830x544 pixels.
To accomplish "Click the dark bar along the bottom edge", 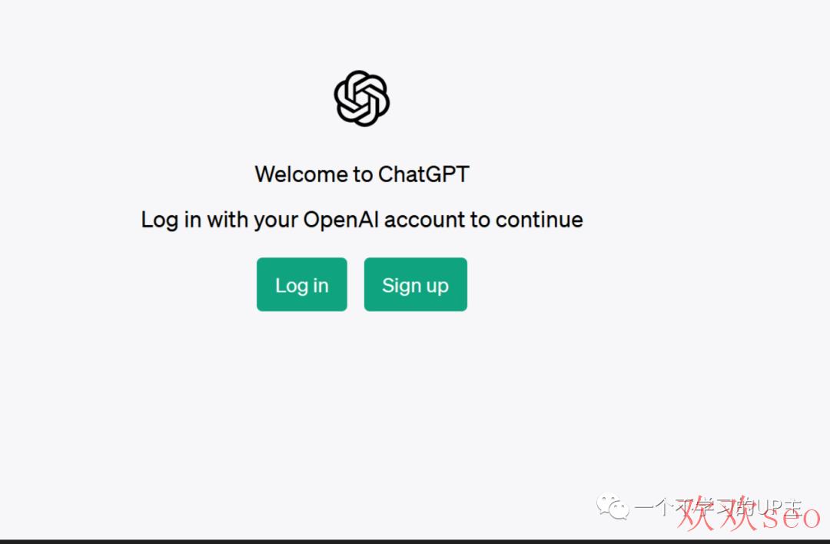I will (415, 542).
